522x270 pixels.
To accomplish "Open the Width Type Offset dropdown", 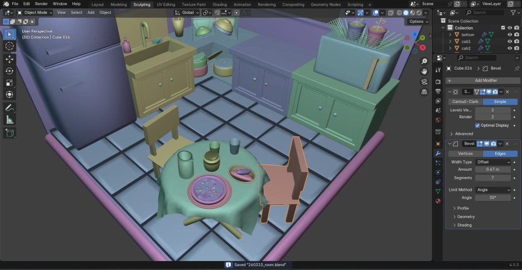I will pyautogui.click(x=493, y=162).
